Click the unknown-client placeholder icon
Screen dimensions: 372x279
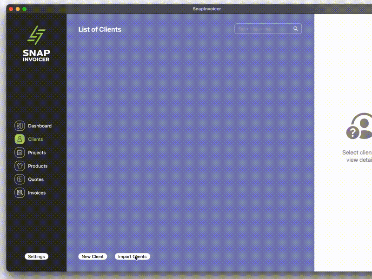click(x=359, y=126)
